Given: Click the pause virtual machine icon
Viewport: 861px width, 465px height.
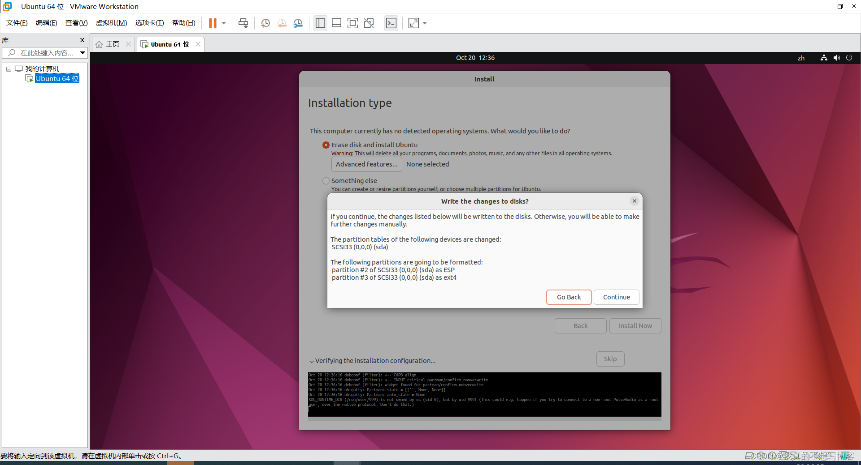Looking at the screenshot, I should pyautogui.click(x=213, y=23).
